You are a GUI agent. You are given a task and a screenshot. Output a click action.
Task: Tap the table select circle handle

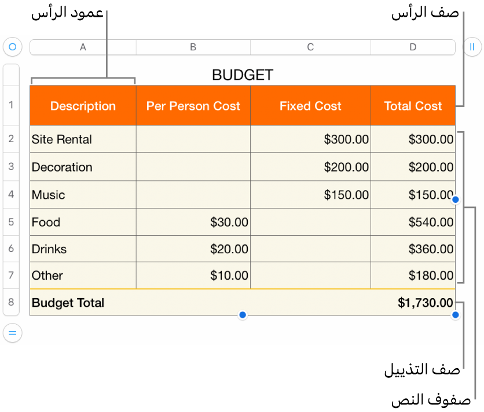(12, 46)
